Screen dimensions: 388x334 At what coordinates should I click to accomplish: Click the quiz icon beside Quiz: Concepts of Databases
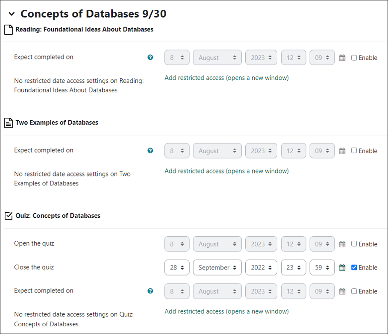(x=8, y=216)
